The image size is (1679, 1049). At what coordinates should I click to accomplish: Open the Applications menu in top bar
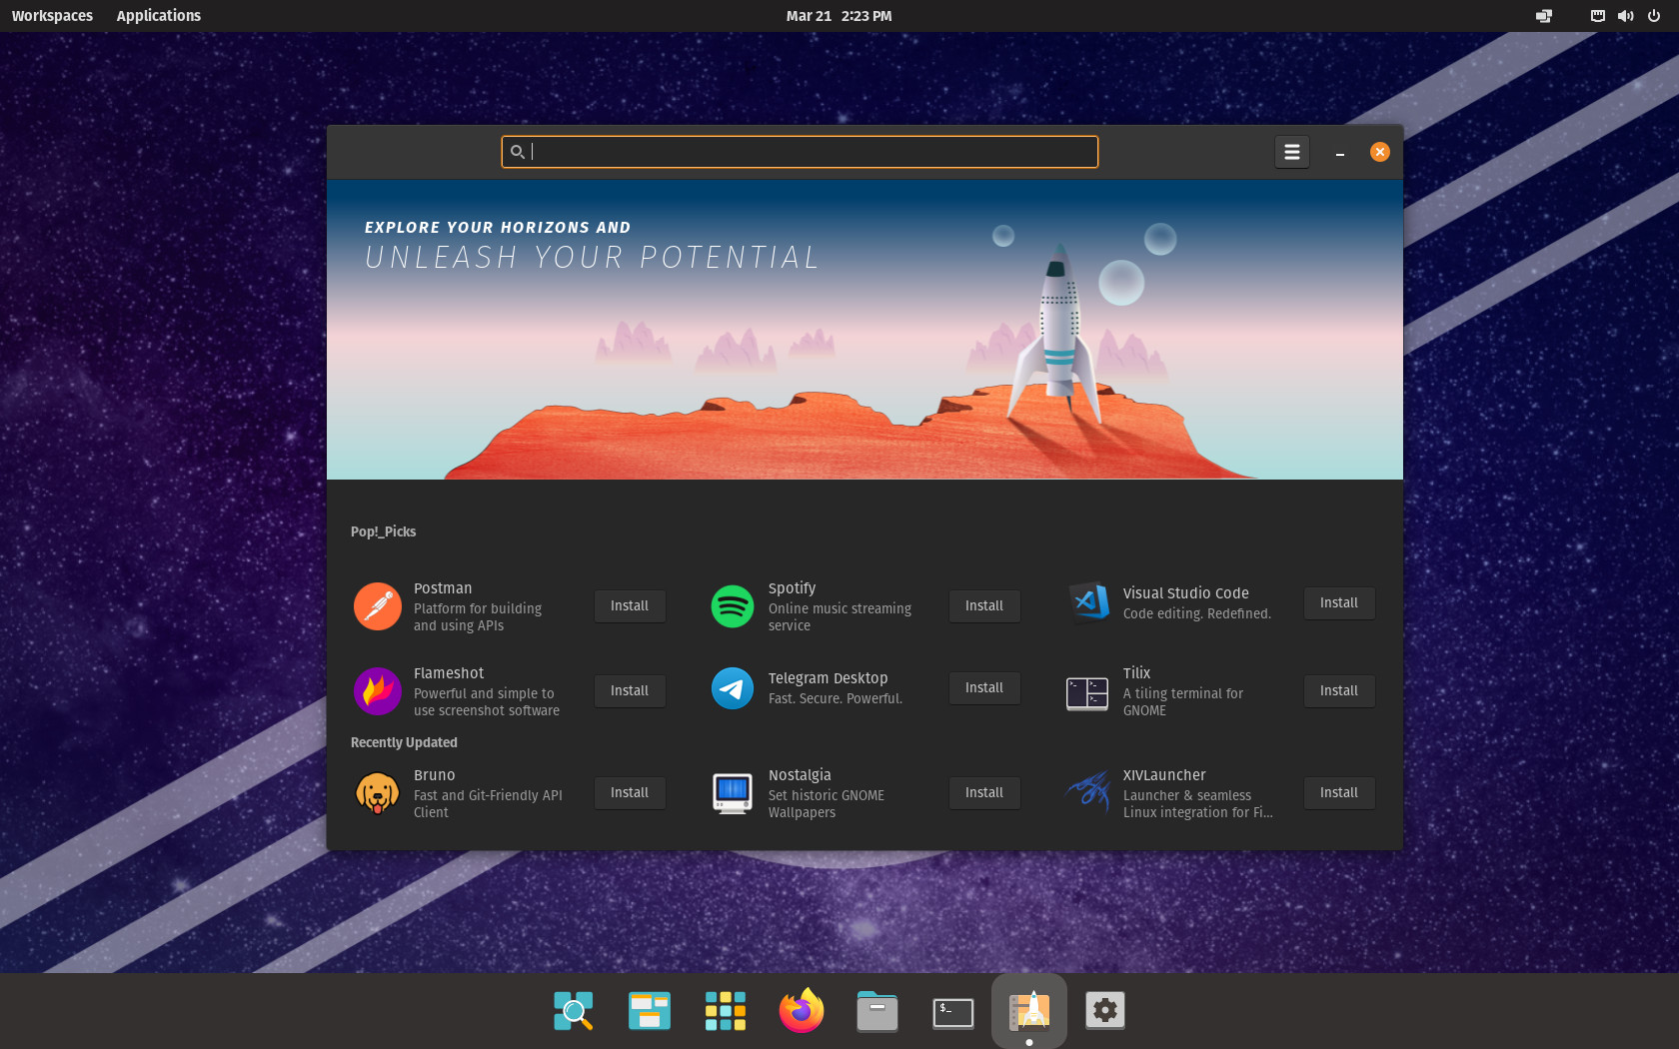click(159, 16)
